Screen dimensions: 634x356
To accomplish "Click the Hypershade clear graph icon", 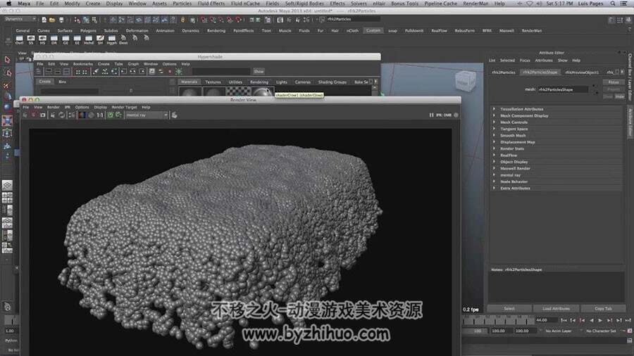I will [95, 72].
